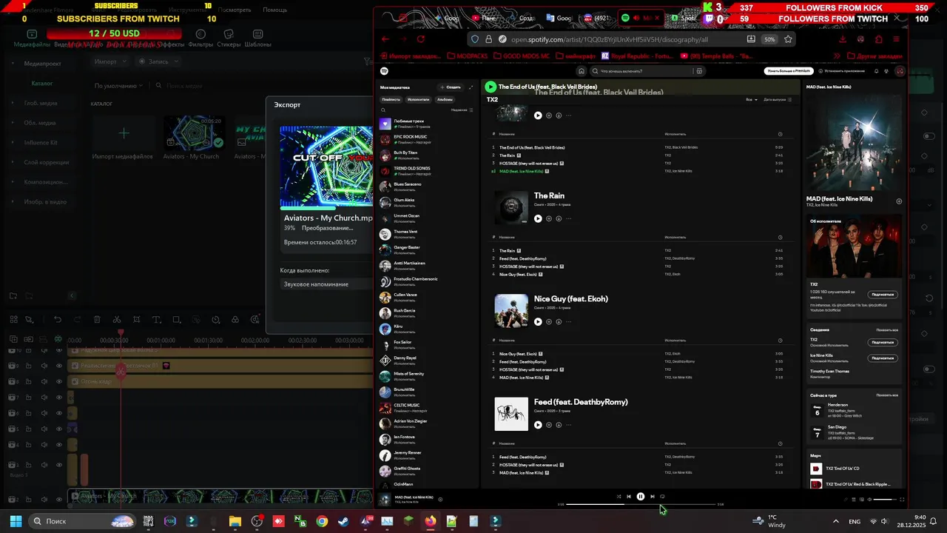This screenshot has height=533, width=947.
Task: Play The Rain album
Action: tap(538, 218)
